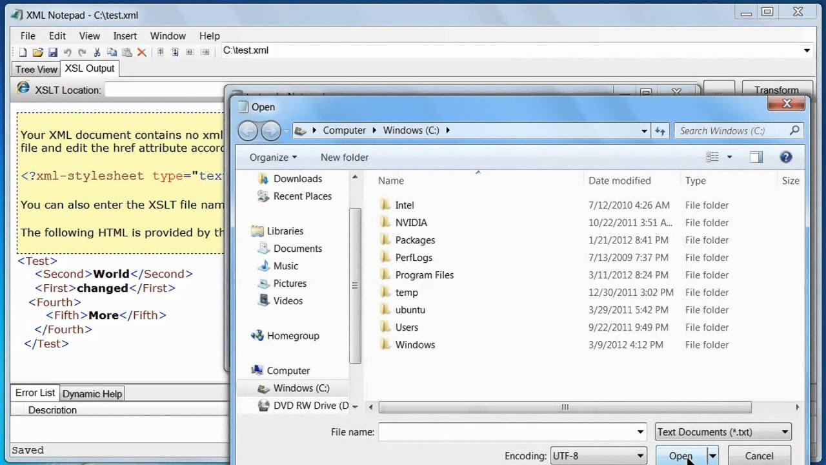Viewport: 826px width, 465px height.
Task: Open the File menu
Action: (x=28, y=36)
